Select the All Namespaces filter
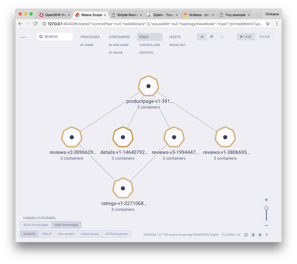The image size is (297, 264). [116, 234]
